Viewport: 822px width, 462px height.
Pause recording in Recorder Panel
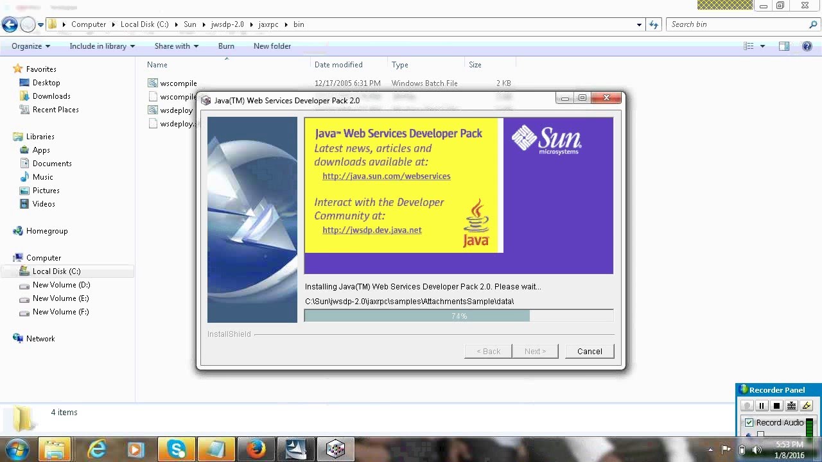(762, 406)
